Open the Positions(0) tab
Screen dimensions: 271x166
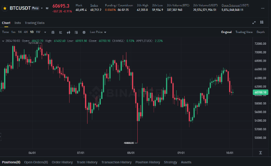(11, 162)
